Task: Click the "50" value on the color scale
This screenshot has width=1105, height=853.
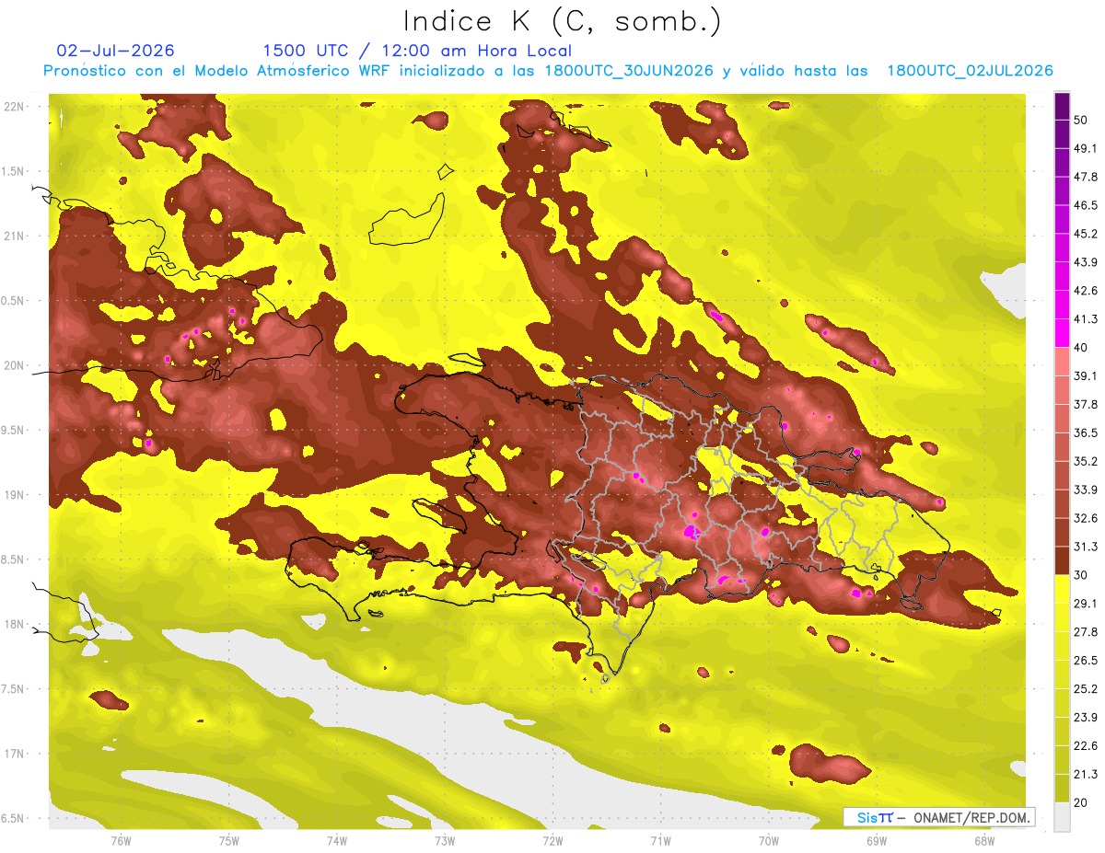Action: coord(1082,121)
